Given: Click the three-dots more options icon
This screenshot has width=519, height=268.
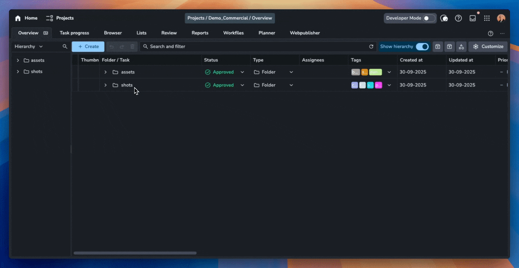Looking at the screenshot, I should click(x=502, y=33).
